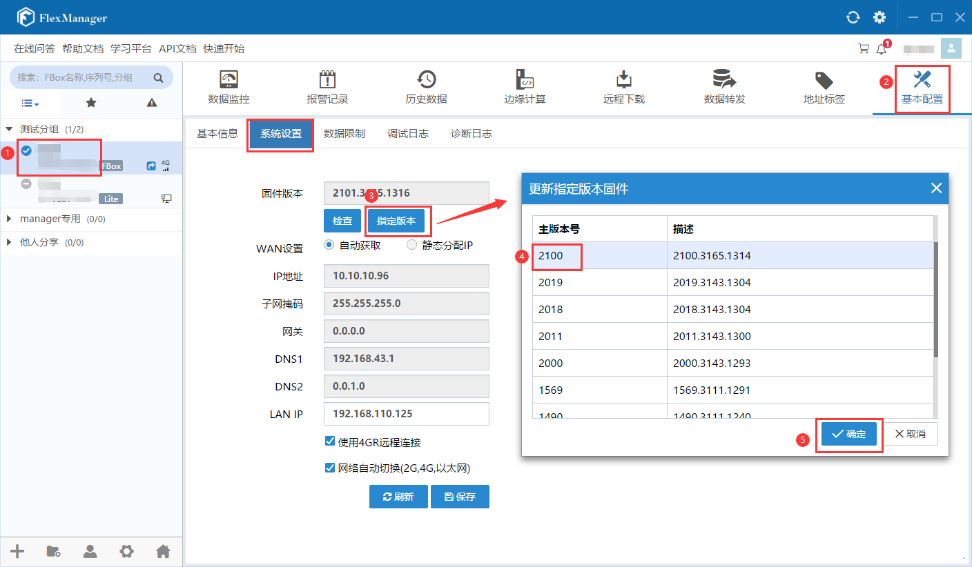Toggle the 使用4GR远程连接 checkbox
972x567 pixels.
[330, 441]
